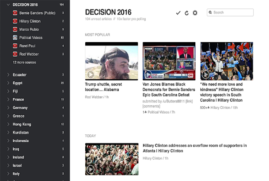Screen dimensions: 269x181
Task: Click the 104 unread articles text
Action: [98, 19]
